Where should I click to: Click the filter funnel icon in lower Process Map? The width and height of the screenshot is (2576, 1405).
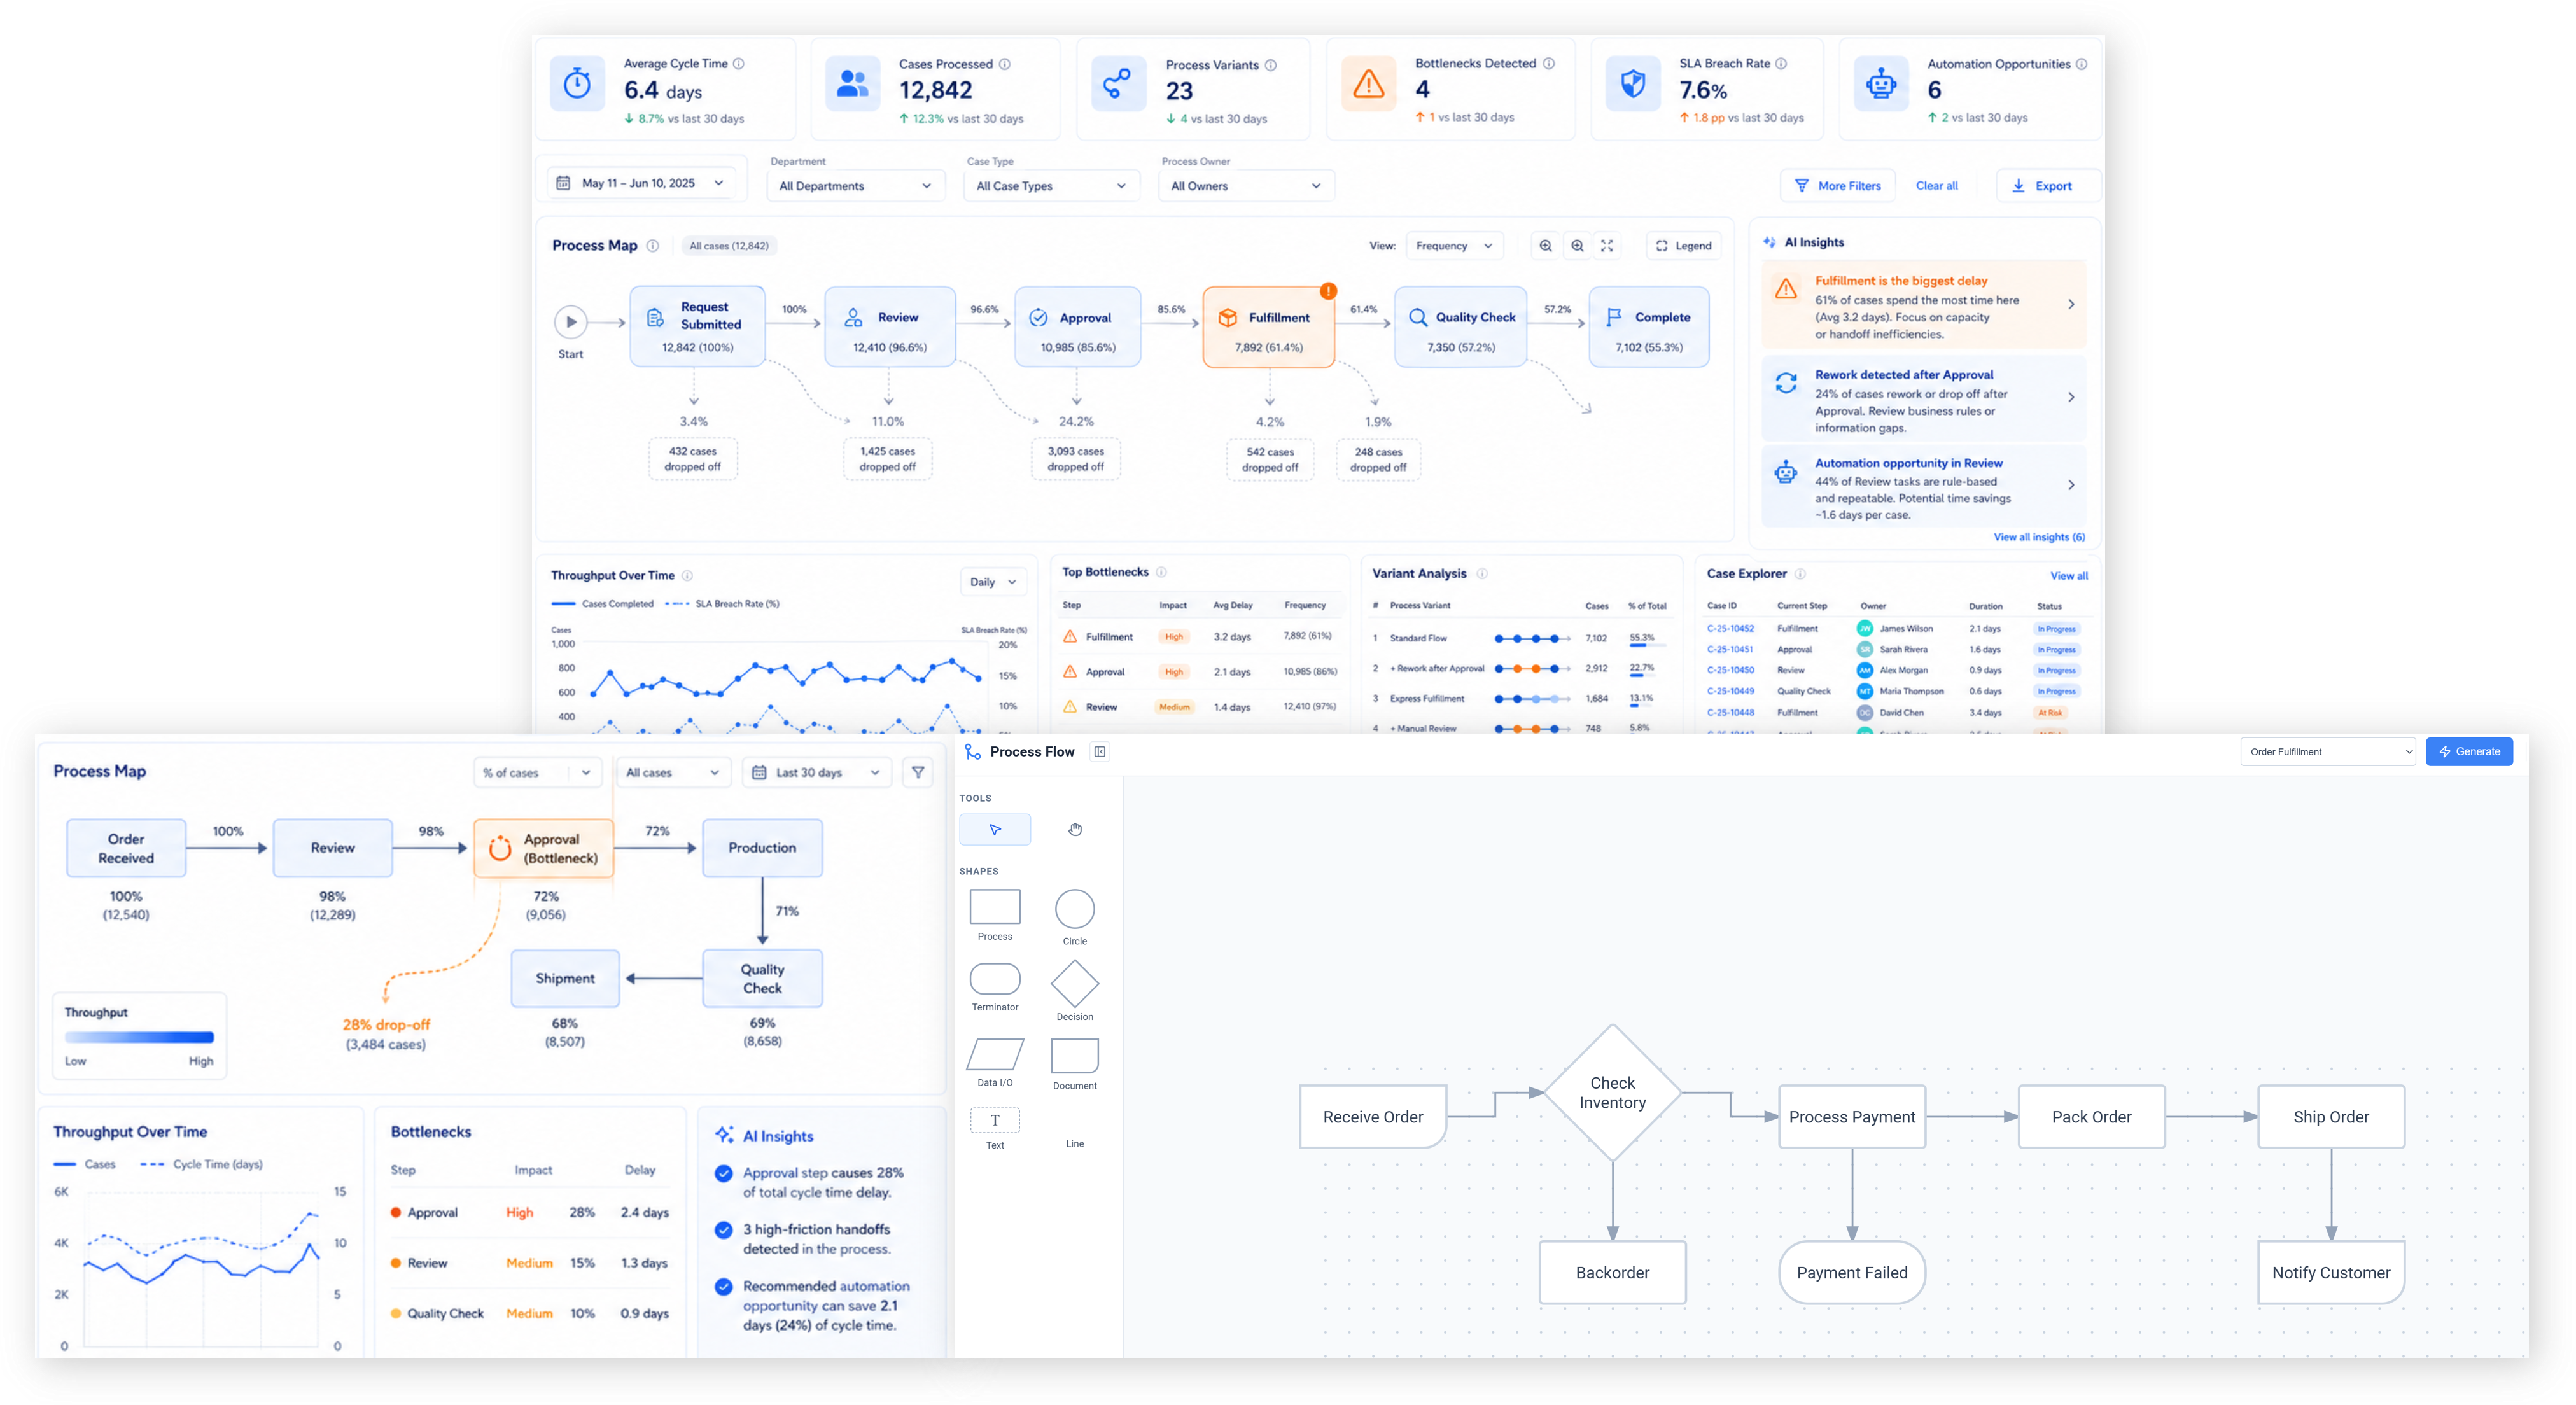pos(918,772)
